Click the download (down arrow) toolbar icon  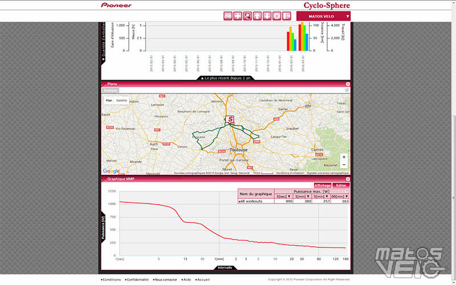coord(267,16)
